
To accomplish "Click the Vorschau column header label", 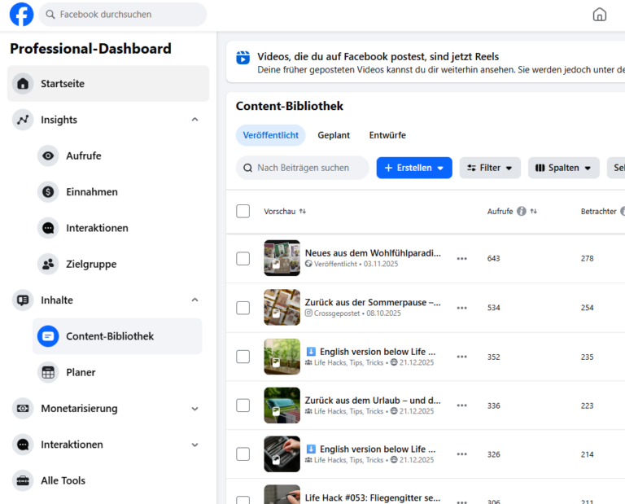I will tap(279, 212).
